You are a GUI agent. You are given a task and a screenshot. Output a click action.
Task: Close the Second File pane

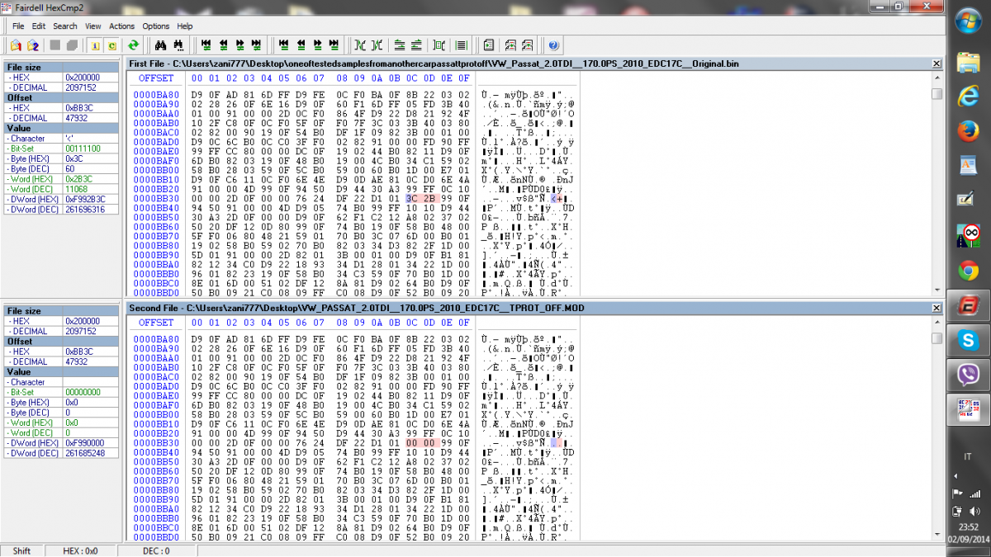[936, 308]
